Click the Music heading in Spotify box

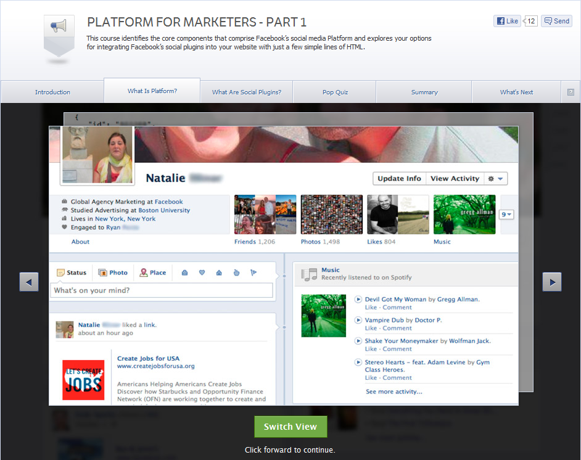click(x=331, y=270)
